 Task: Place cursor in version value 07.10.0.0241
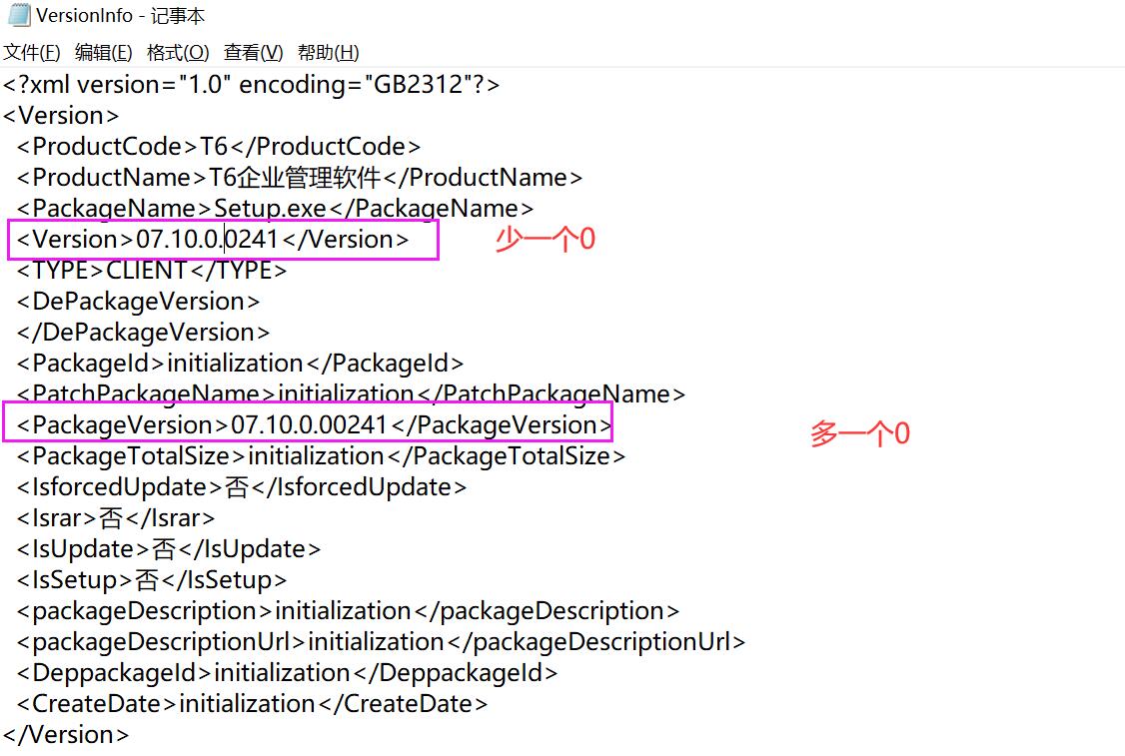207,239
